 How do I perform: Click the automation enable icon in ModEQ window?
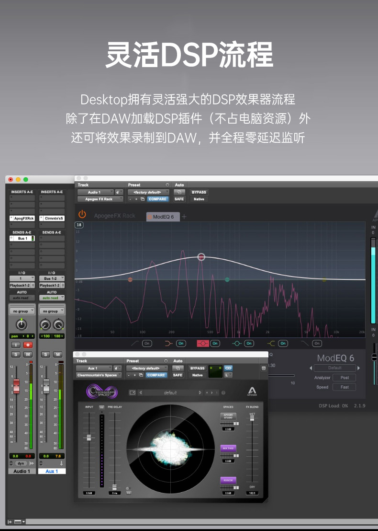179,192
